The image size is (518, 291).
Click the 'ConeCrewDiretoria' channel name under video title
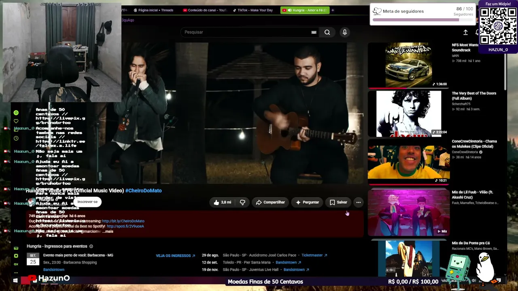[x=465, y=152]
